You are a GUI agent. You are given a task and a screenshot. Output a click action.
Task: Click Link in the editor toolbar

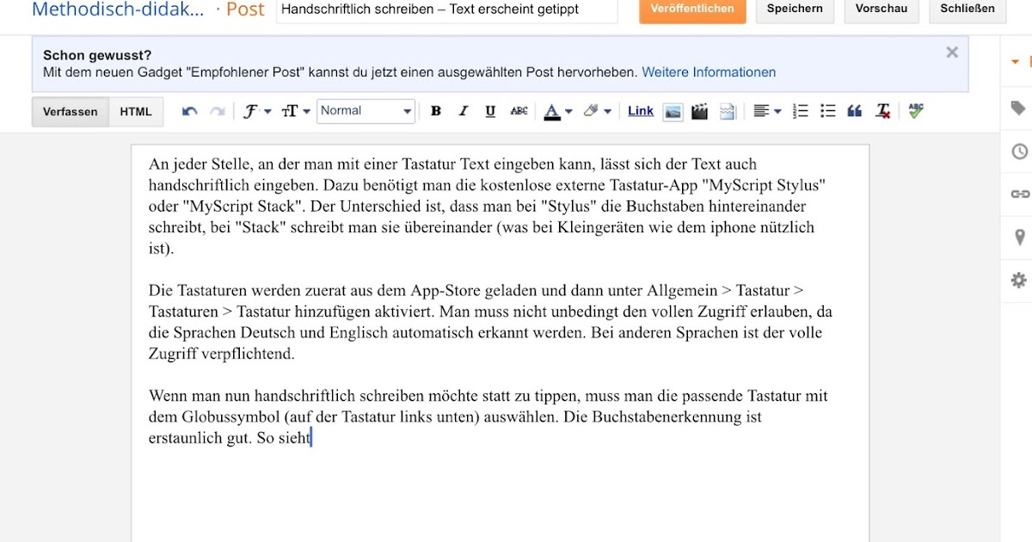click(x=641, y=111)
